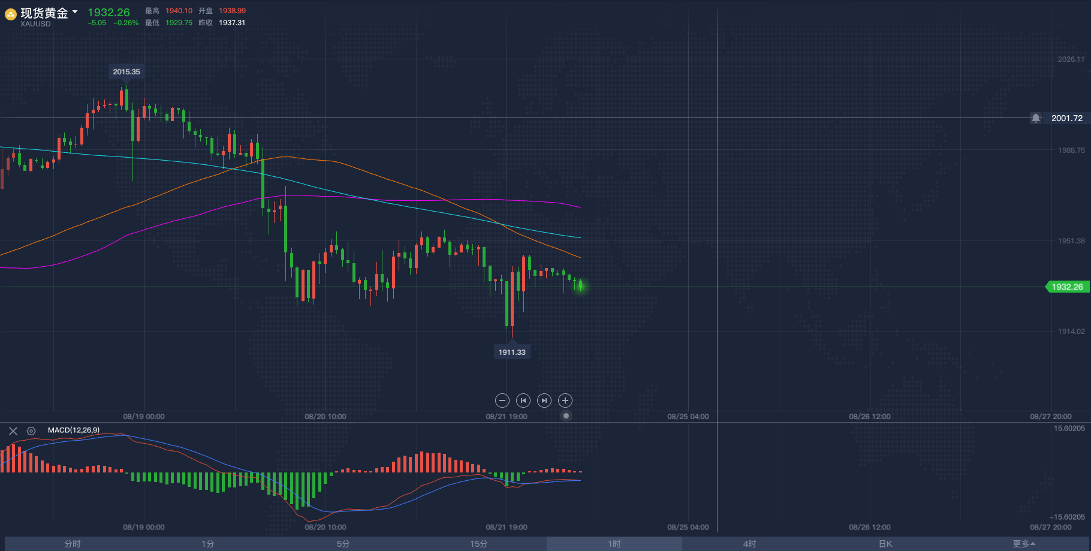
Task: Zoom in the chart with plus button
Action: coord(565,401)
